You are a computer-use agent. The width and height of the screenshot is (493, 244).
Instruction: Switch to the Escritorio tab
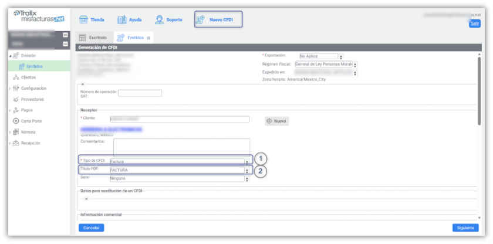coord(93,38)
